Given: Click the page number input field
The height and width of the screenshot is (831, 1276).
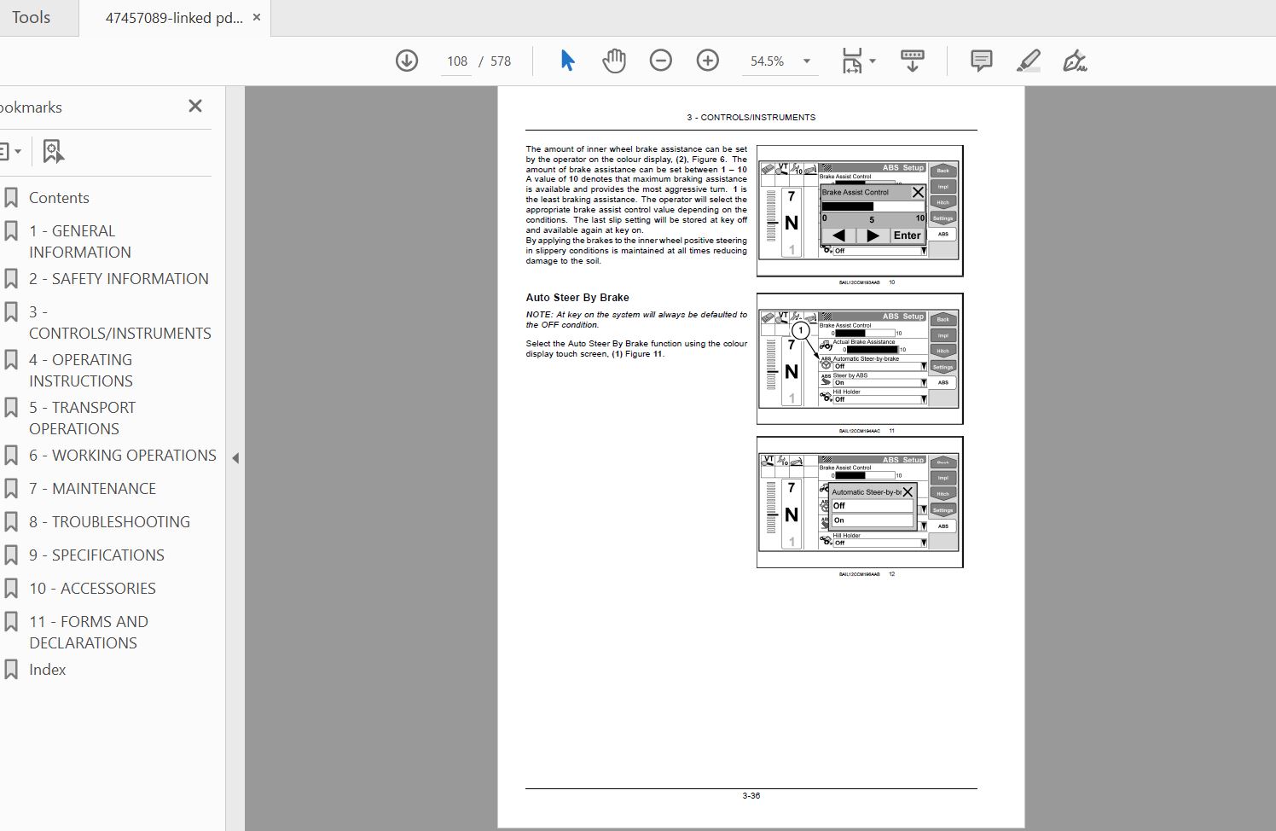Looking at the screenshot, I should coord(457,61).
